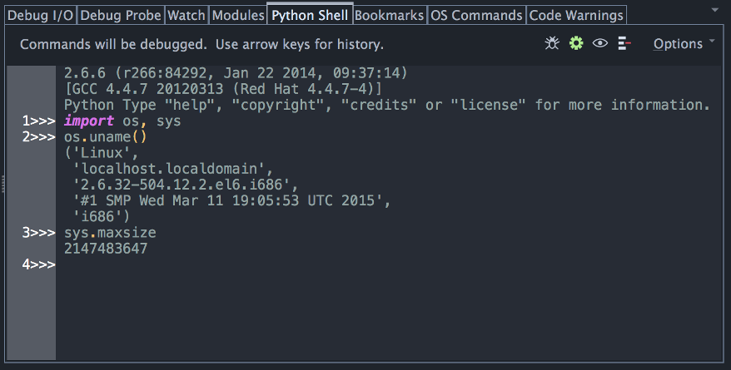The width and height of the screenshot is (731, 370).
Task: Click the stack lines icon with red dash
Action: [x=624, y=43]
